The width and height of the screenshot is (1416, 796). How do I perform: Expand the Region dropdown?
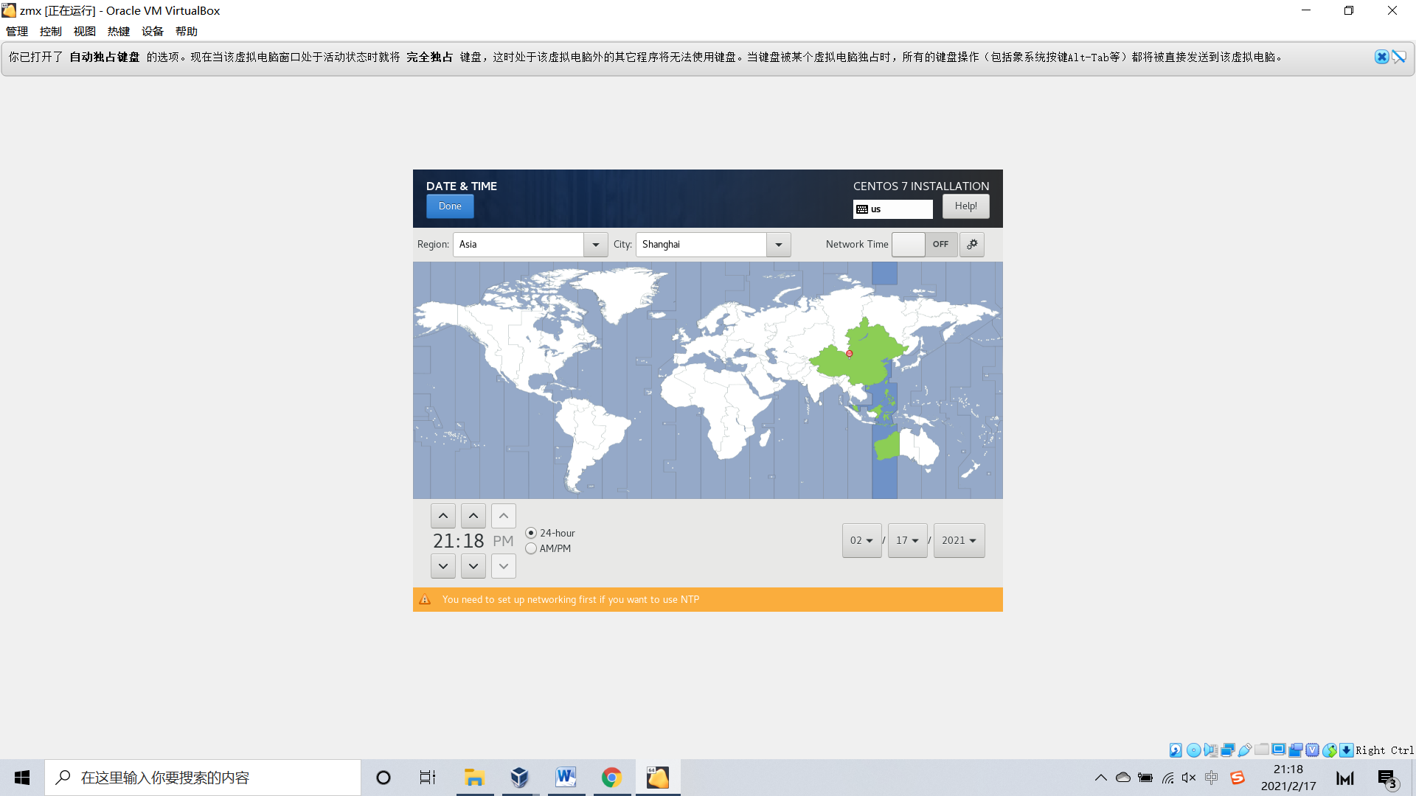pyautogui.click(x=595, y=245)
